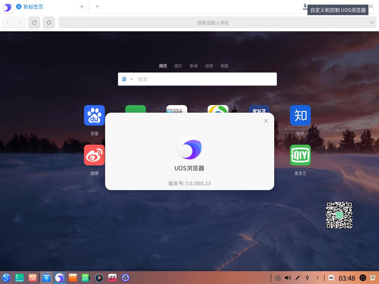This screenshot has width=379, height=284.
Task: Reload the current page
Action: [x=34, y=22]
